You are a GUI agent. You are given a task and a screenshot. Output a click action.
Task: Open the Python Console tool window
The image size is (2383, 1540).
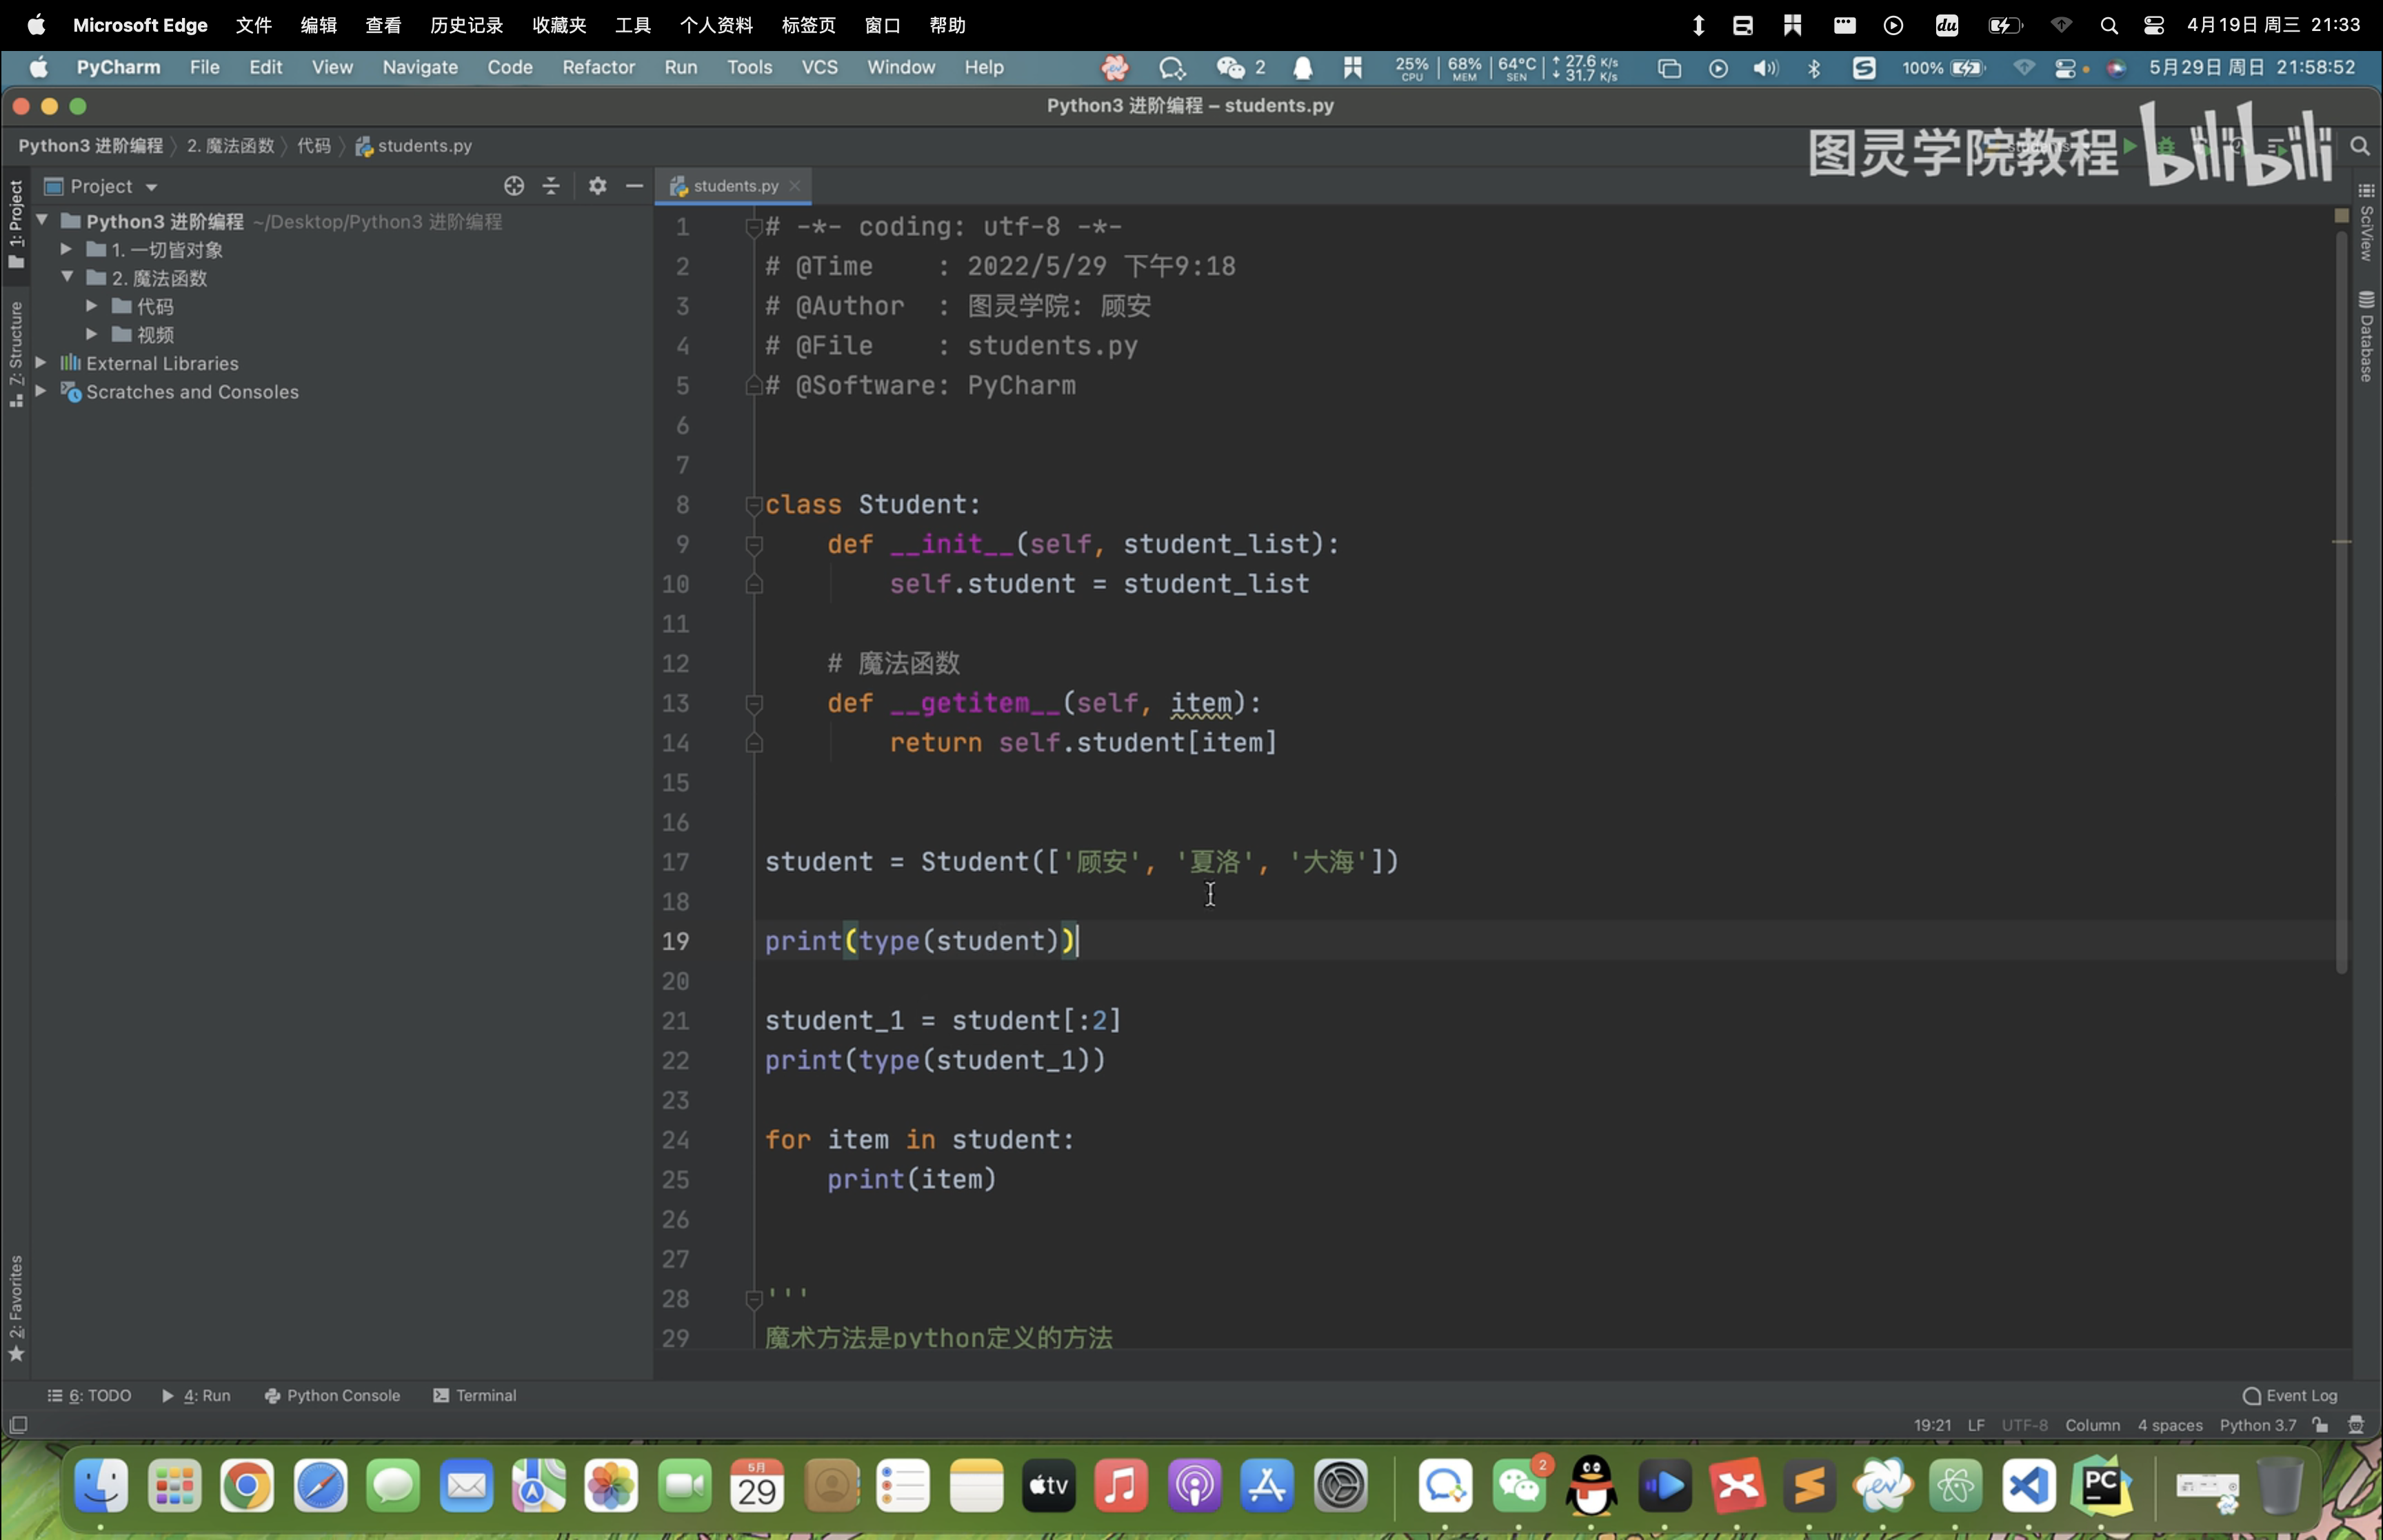[332, 1395]
